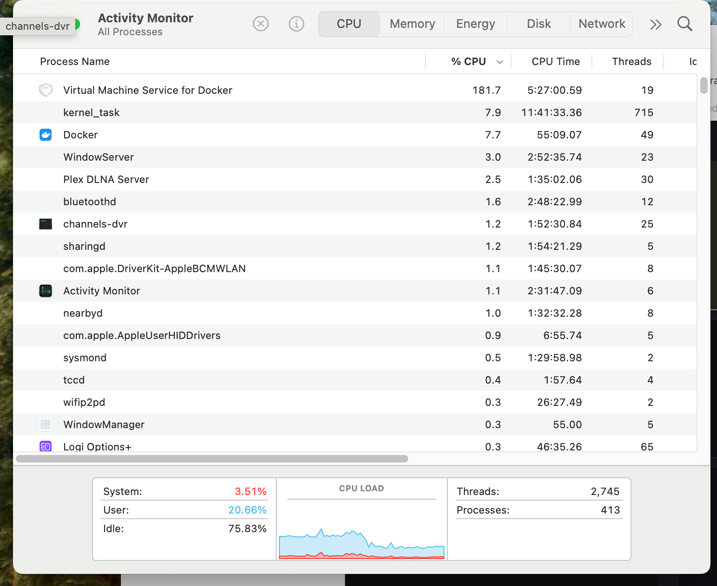The width and height of the screenshot is (717, 586).
Task: Click the channels-dvr terminal icon
Action: (46, 224)
